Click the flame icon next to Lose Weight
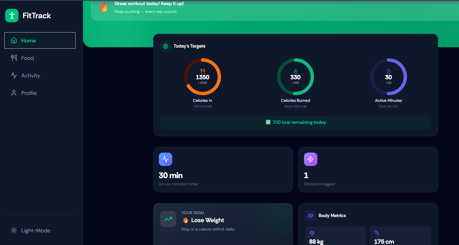Viewport: 459px width, 245px height. click(186, 220)
